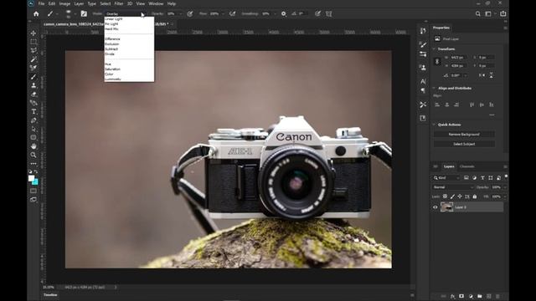Collapse Align and Distribute section
536x301 pixels.
(x=434, y=88)
